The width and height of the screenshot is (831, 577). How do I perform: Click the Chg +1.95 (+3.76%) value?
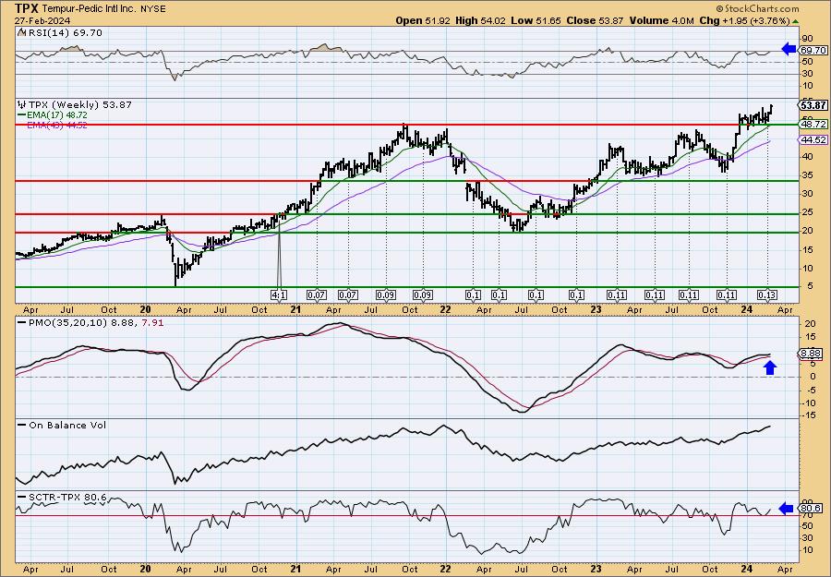[x=744, y=20]
